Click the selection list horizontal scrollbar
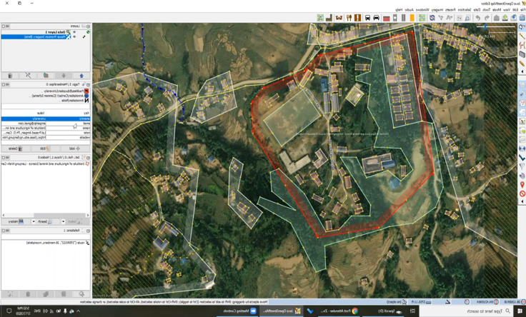 tap(60, 215)
